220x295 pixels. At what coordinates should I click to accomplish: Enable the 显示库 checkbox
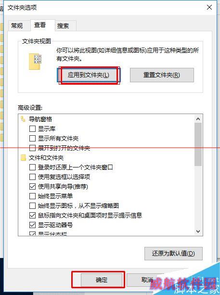(x=32, y=128)
